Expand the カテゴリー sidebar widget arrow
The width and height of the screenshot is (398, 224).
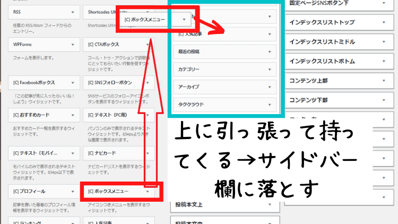point(269,70)
